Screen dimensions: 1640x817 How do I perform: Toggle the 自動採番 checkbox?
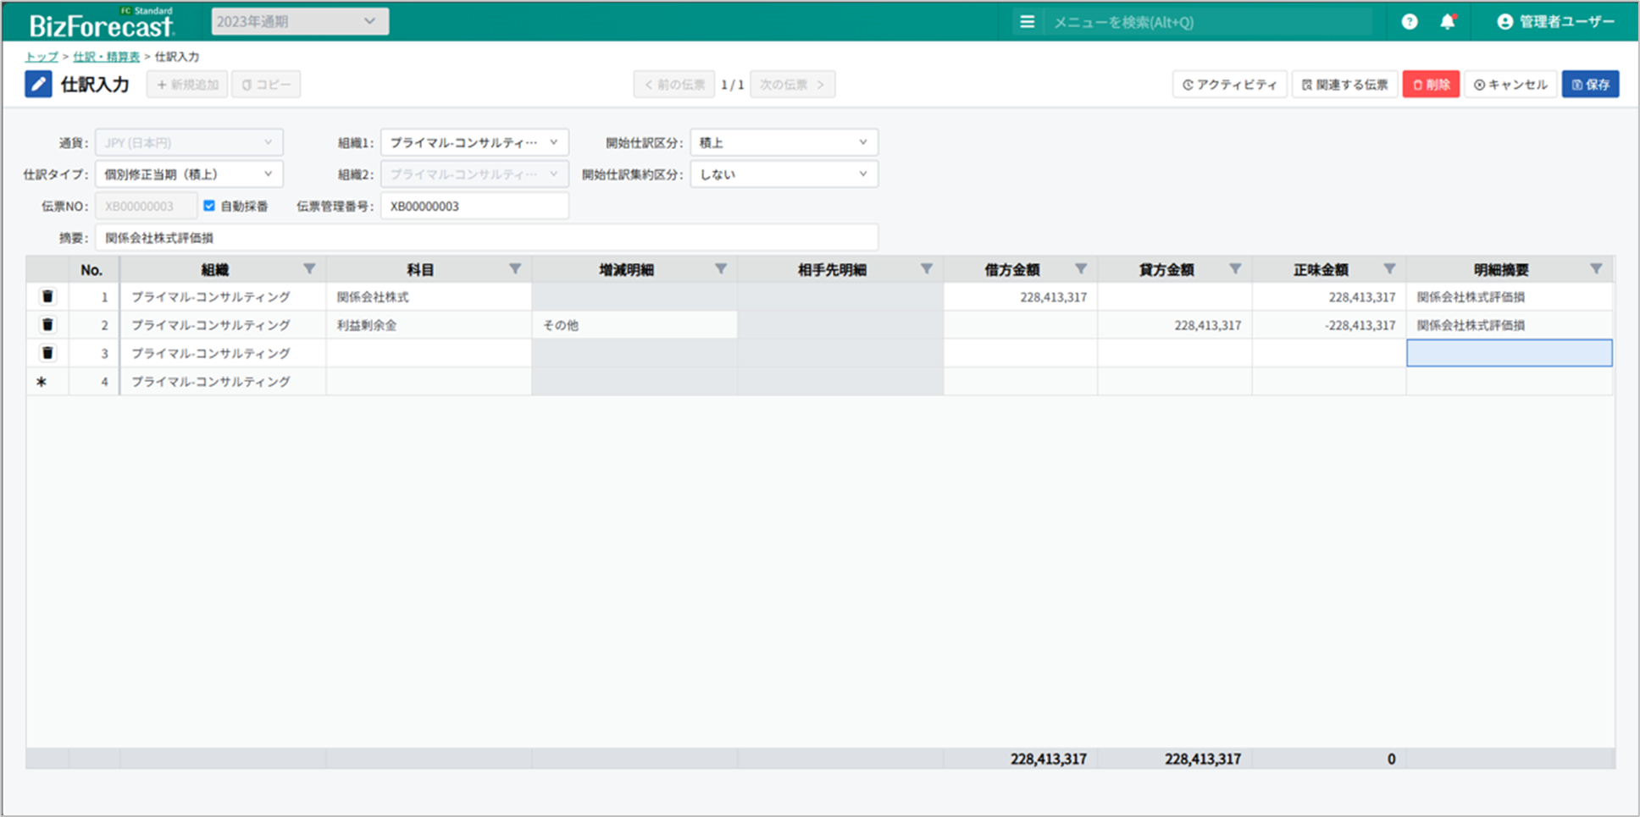tap(209, 206)
